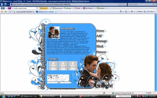Click the Yahoo! logo in the toolbar
The height and width of the screenshot is (98, 157).
[9, 8]
